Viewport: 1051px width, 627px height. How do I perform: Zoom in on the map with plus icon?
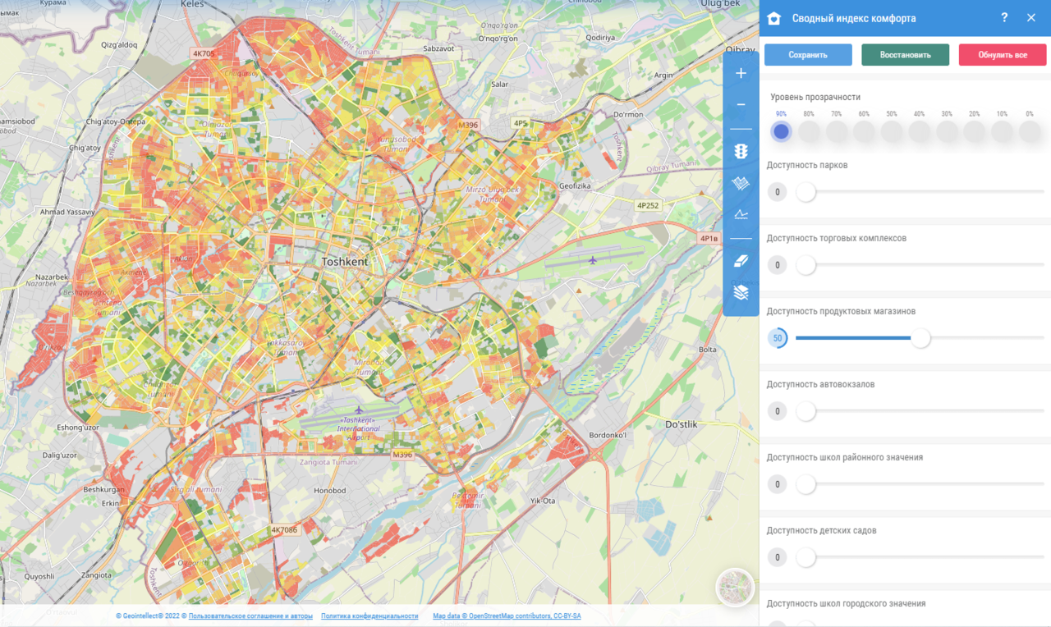pyautogui.click(x=741, y=74)
